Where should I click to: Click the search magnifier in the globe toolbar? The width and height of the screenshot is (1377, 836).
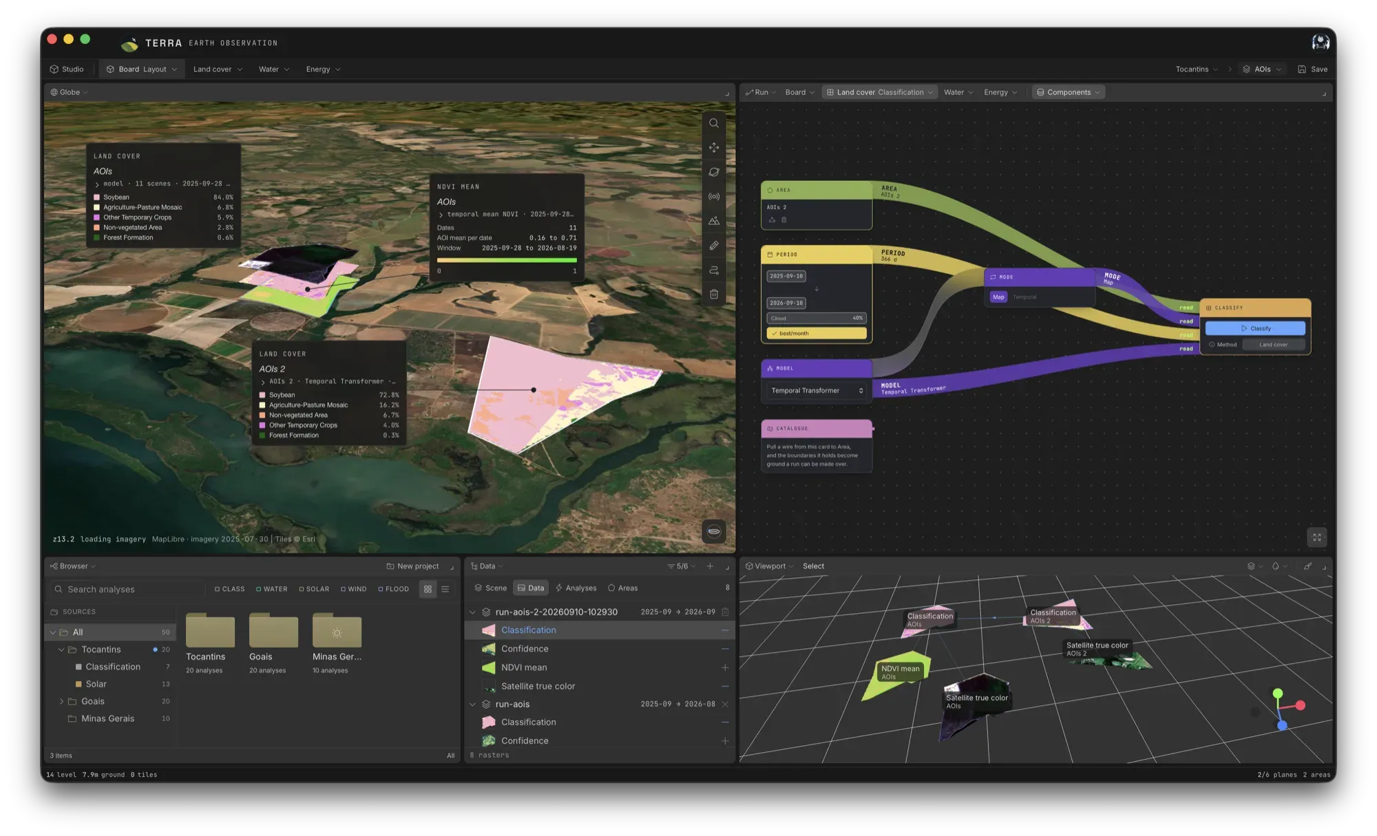click(x=714, y=123)
